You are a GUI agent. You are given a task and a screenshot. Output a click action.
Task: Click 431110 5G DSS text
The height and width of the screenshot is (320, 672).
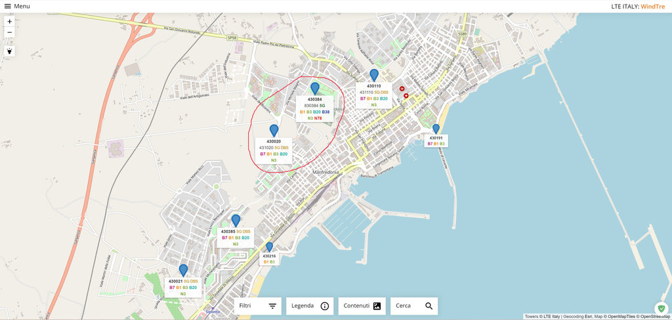[x=373, y=92]
